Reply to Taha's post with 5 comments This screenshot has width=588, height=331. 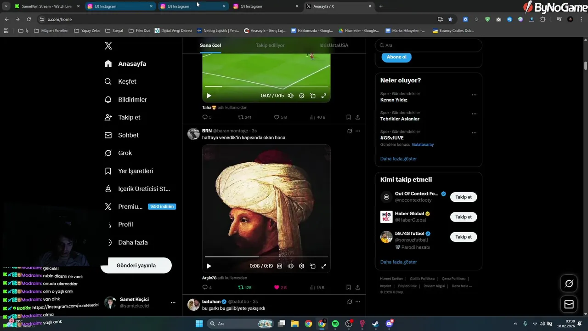[x=207, y=117]
